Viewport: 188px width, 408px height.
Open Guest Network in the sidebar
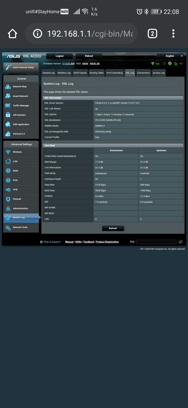(21, 96)
